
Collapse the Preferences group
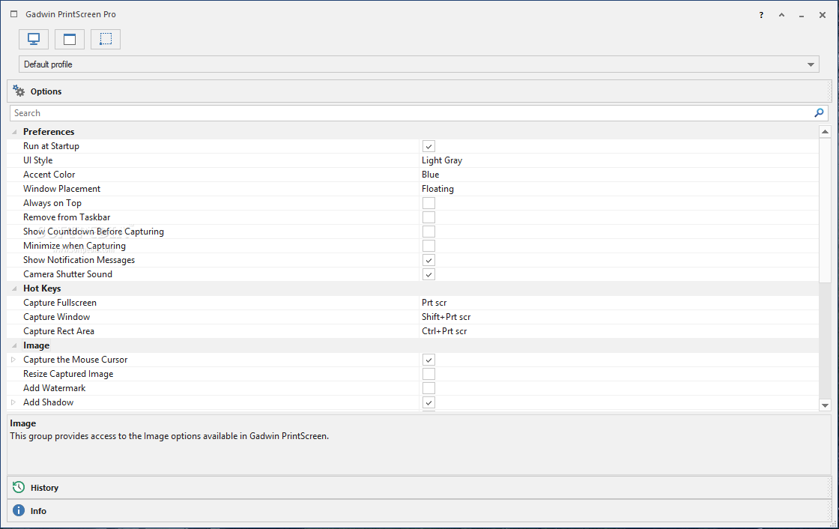click(x=14, y=132)
